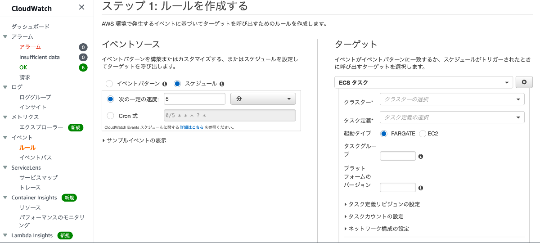This screenshot has width=540, height=243.
Task: Click the タスクグループ text field
Action: click(x=398, y=156)
